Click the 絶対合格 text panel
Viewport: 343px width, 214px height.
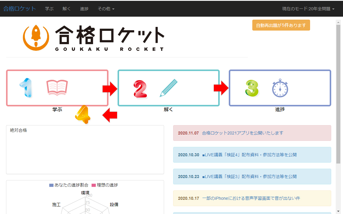85,150
